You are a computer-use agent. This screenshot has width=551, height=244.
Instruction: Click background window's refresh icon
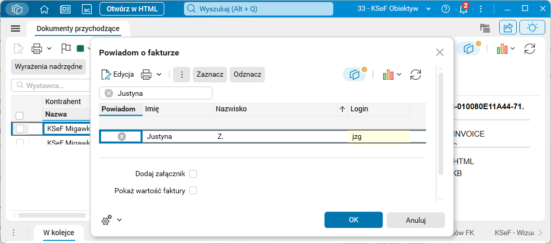coord(530,49)
